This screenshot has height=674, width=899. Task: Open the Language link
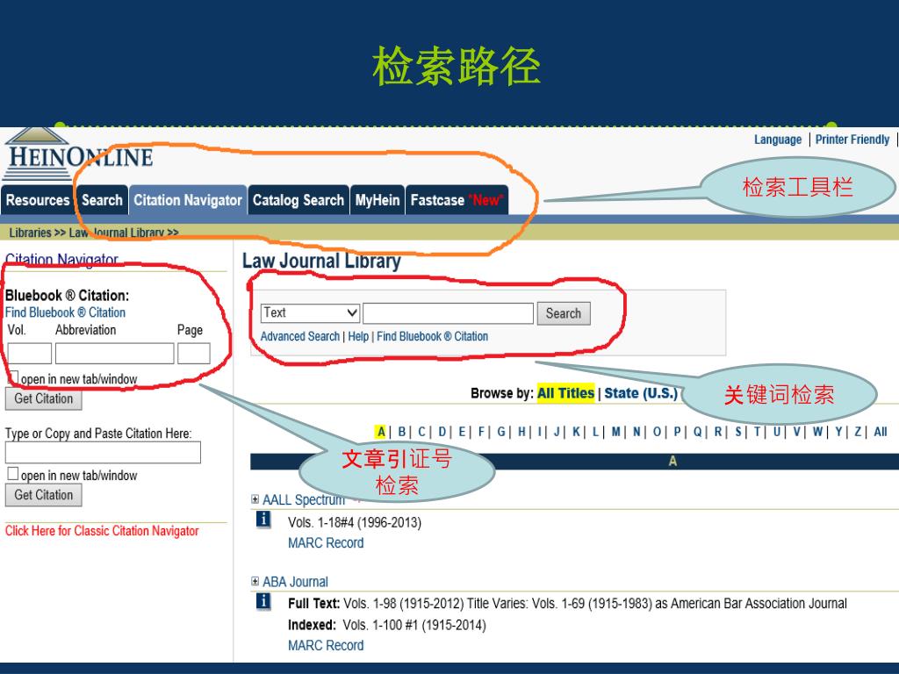[x=778, y=140]
